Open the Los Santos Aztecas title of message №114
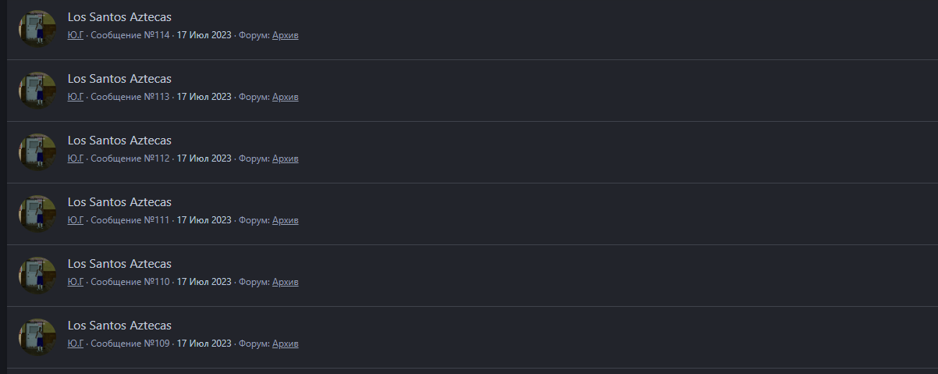 point(119,17)
